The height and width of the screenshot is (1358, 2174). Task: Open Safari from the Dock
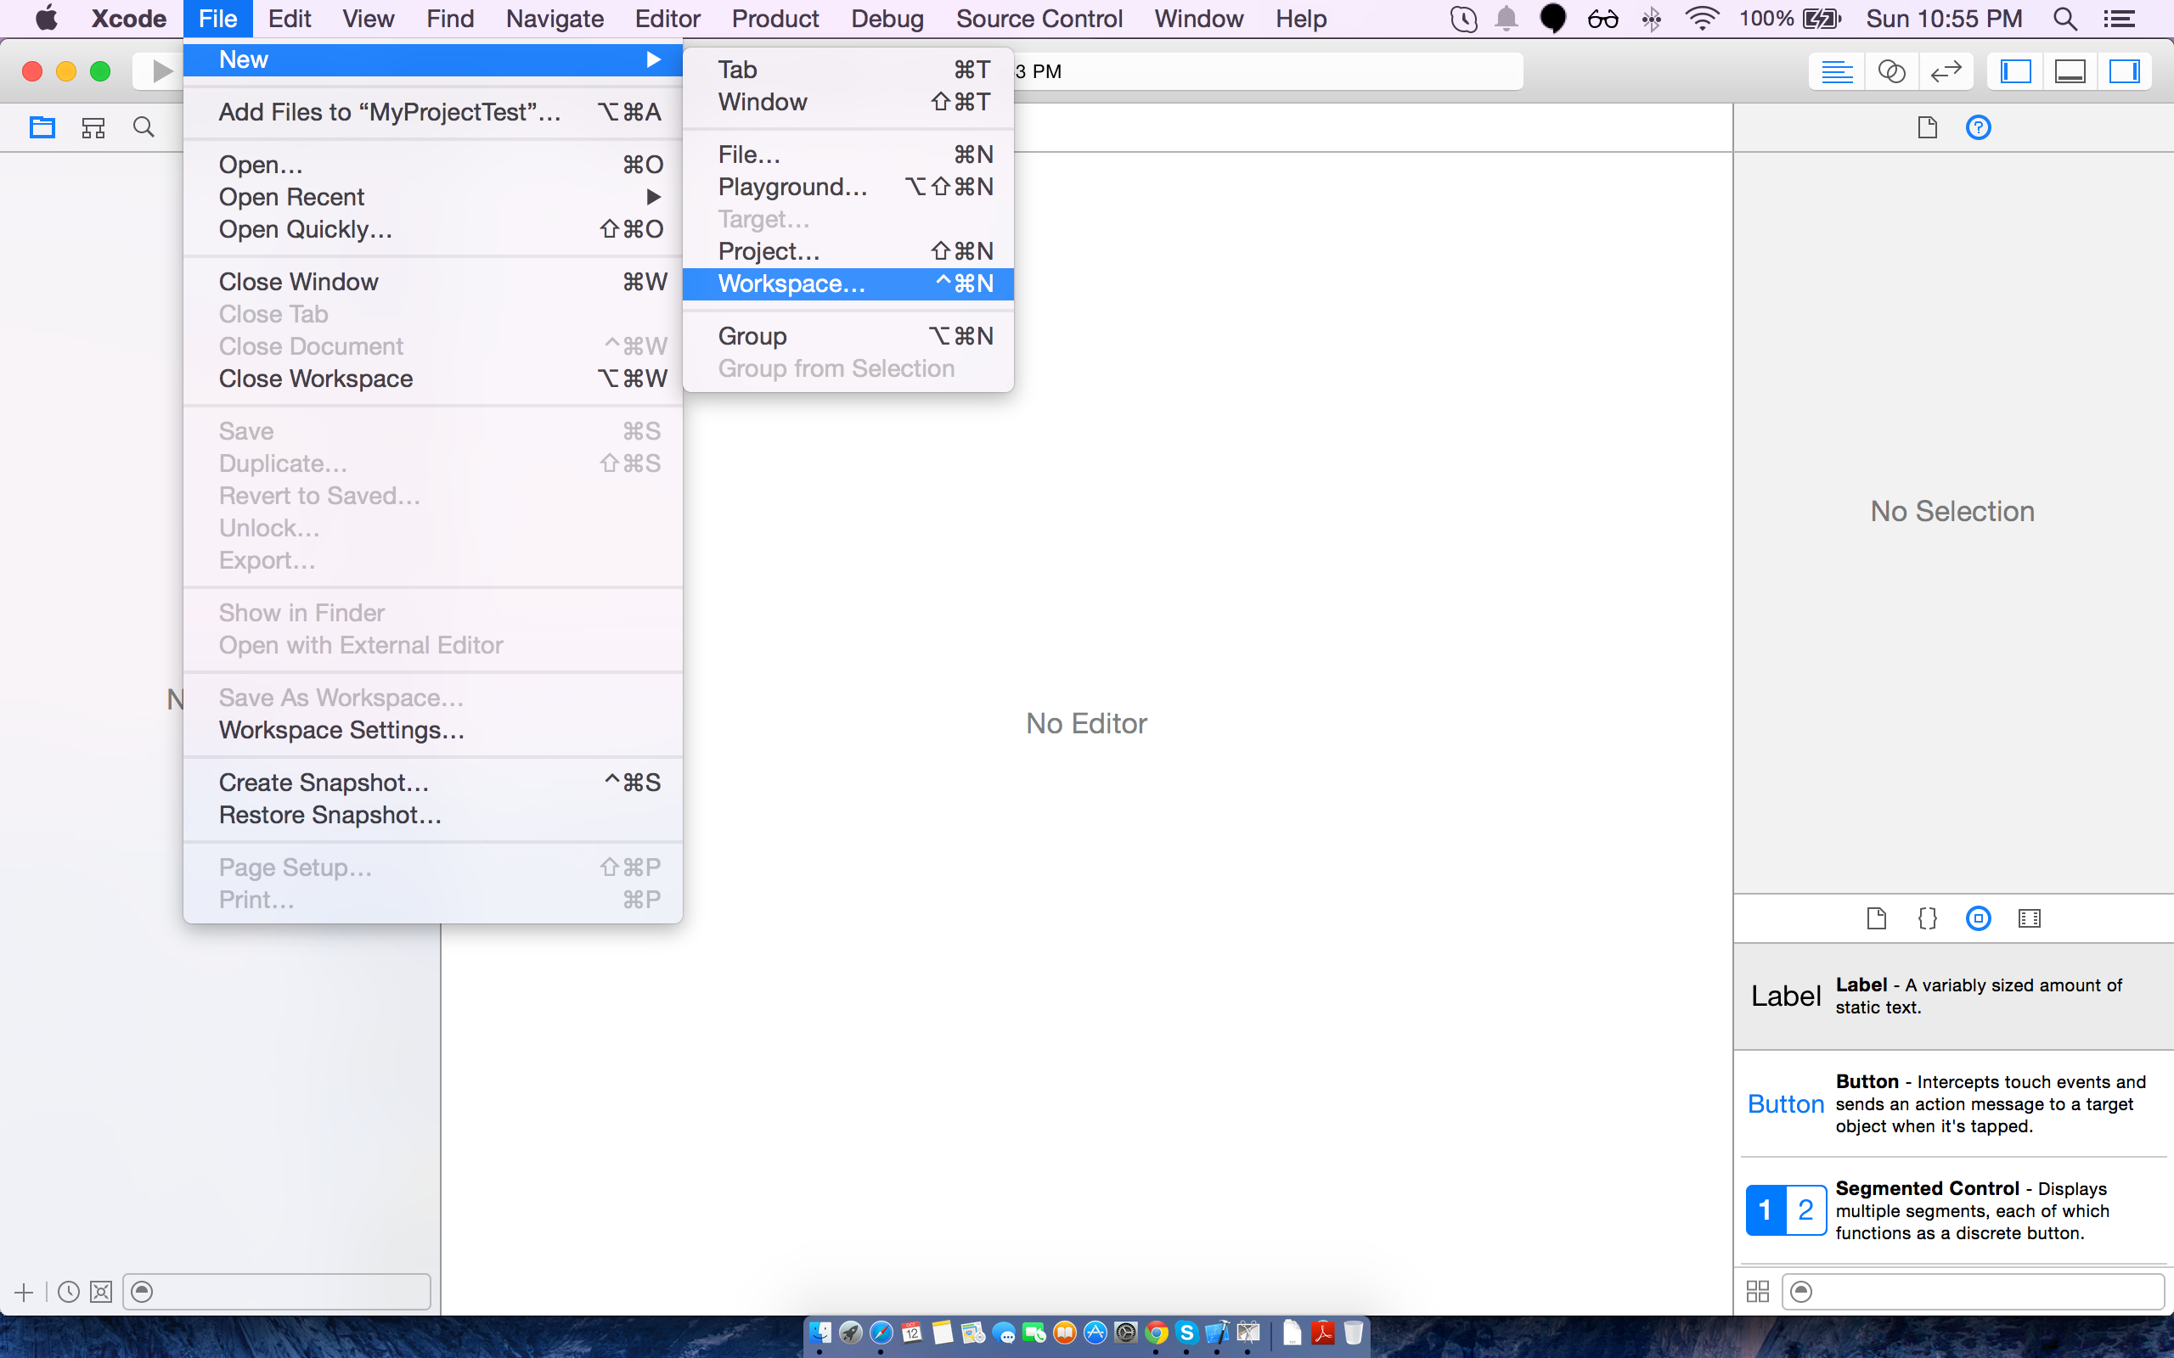coord(881,1333)
